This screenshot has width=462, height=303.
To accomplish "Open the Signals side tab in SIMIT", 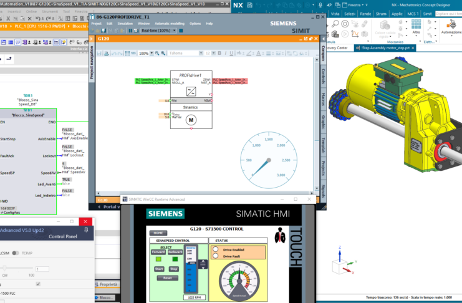I will (x=323, y=191).
